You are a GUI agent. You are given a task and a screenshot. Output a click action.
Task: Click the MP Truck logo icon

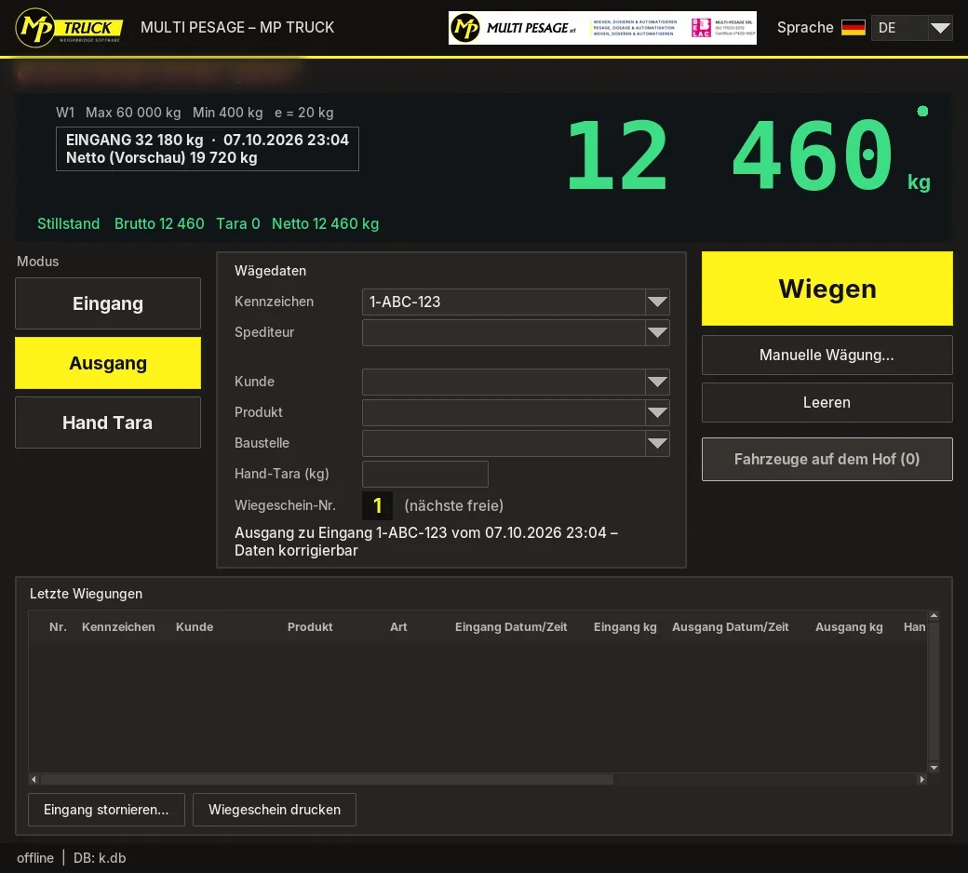click(69, 28)
